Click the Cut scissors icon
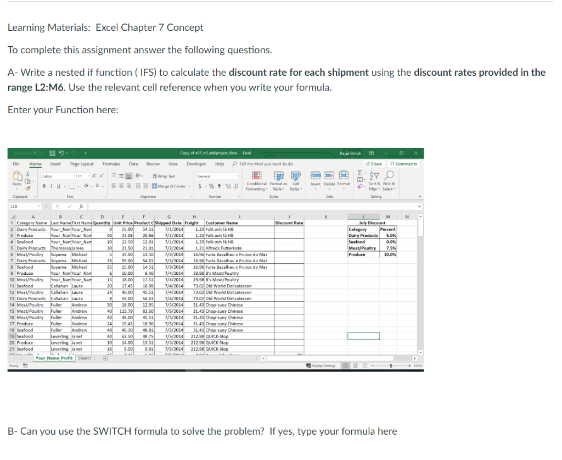This screenshot has height=460, width=562. coord(27,174)
